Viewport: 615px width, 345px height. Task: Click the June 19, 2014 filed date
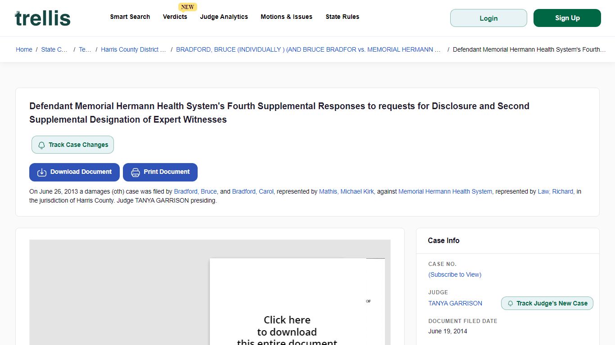(x=448, y=331)
